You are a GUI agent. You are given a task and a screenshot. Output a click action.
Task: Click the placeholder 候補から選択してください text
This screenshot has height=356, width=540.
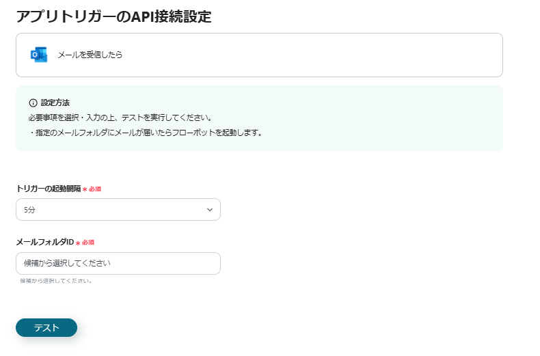click(x=67, y=264)
